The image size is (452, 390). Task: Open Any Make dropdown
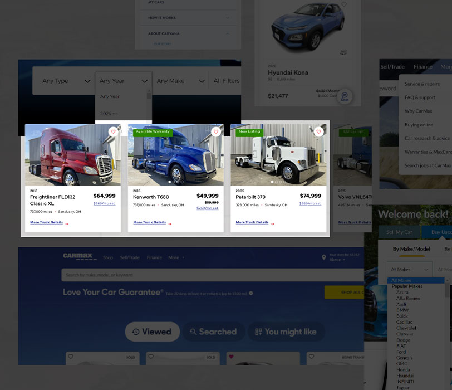tap(180, 81)
